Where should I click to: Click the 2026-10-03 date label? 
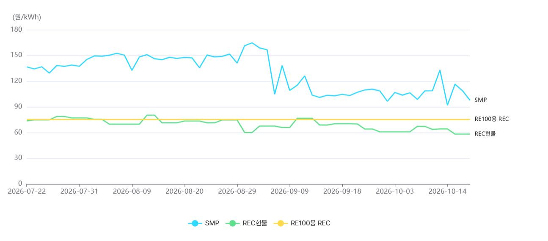click(x=395, y=191)
